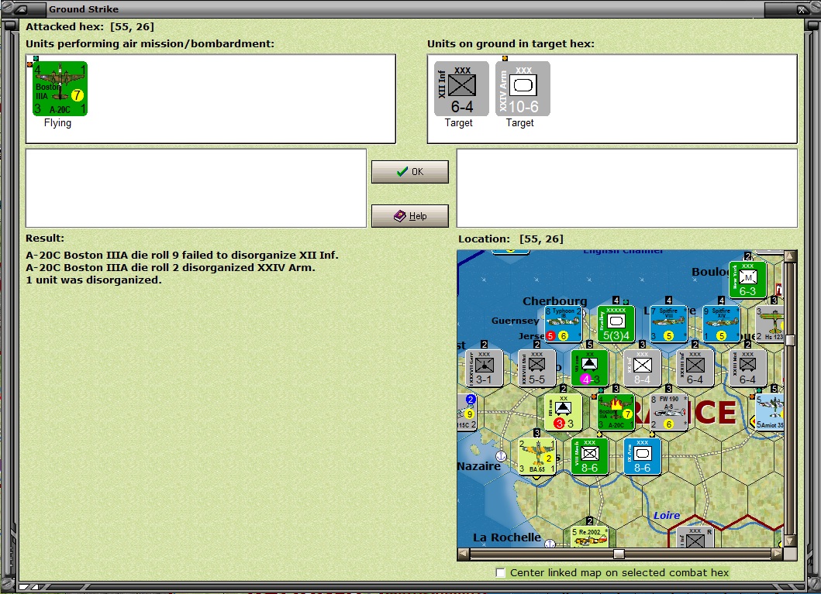Select the XII Inf 6-4 target unit
The image size is (821, 594).
[461, 88]
